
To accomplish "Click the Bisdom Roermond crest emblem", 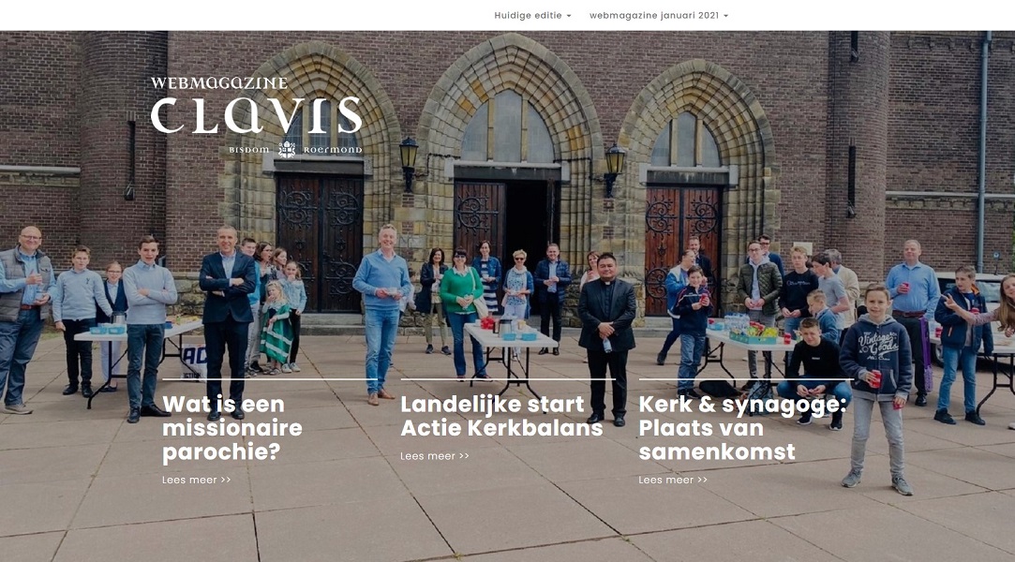I will (x=287, y=149).
